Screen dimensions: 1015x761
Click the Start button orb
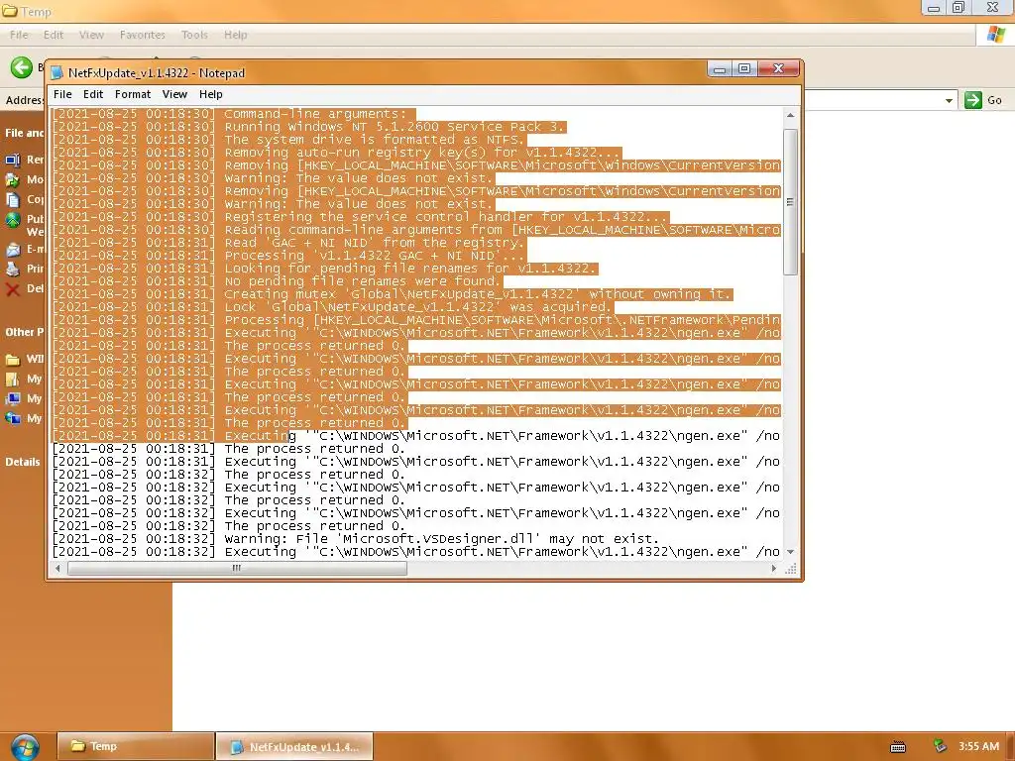click(x=25, y=747)
